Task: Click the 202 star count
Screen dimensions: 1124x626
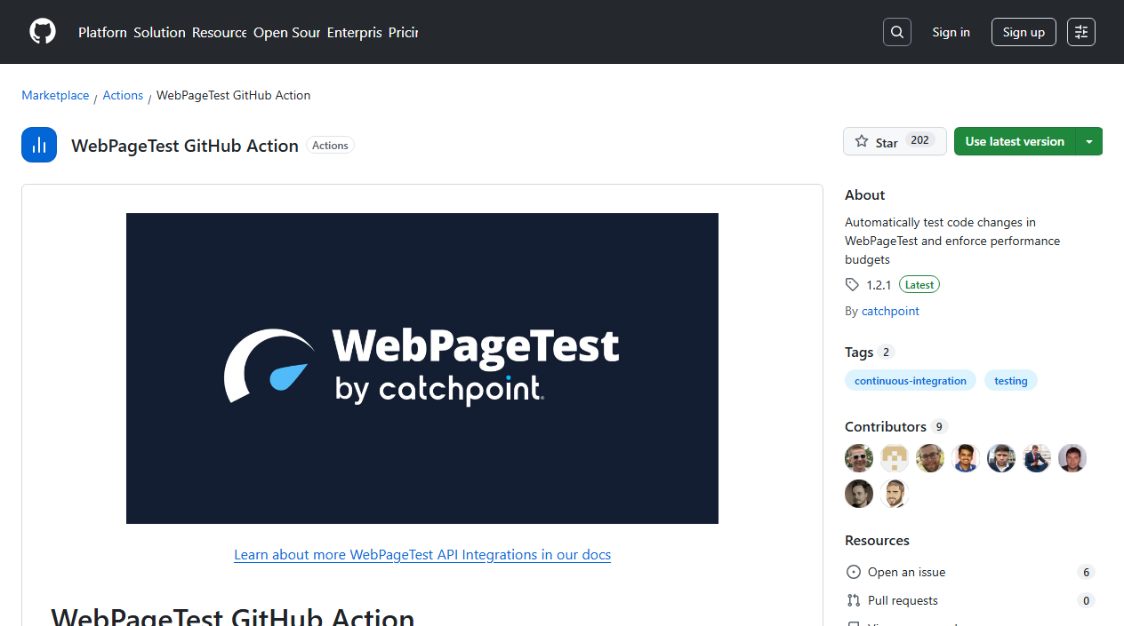Action: tap(919, 140)
